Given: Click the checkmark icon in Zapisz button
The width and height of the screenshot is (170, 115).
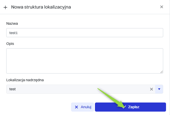Looking at the screenshot, I should coord(124,107).
